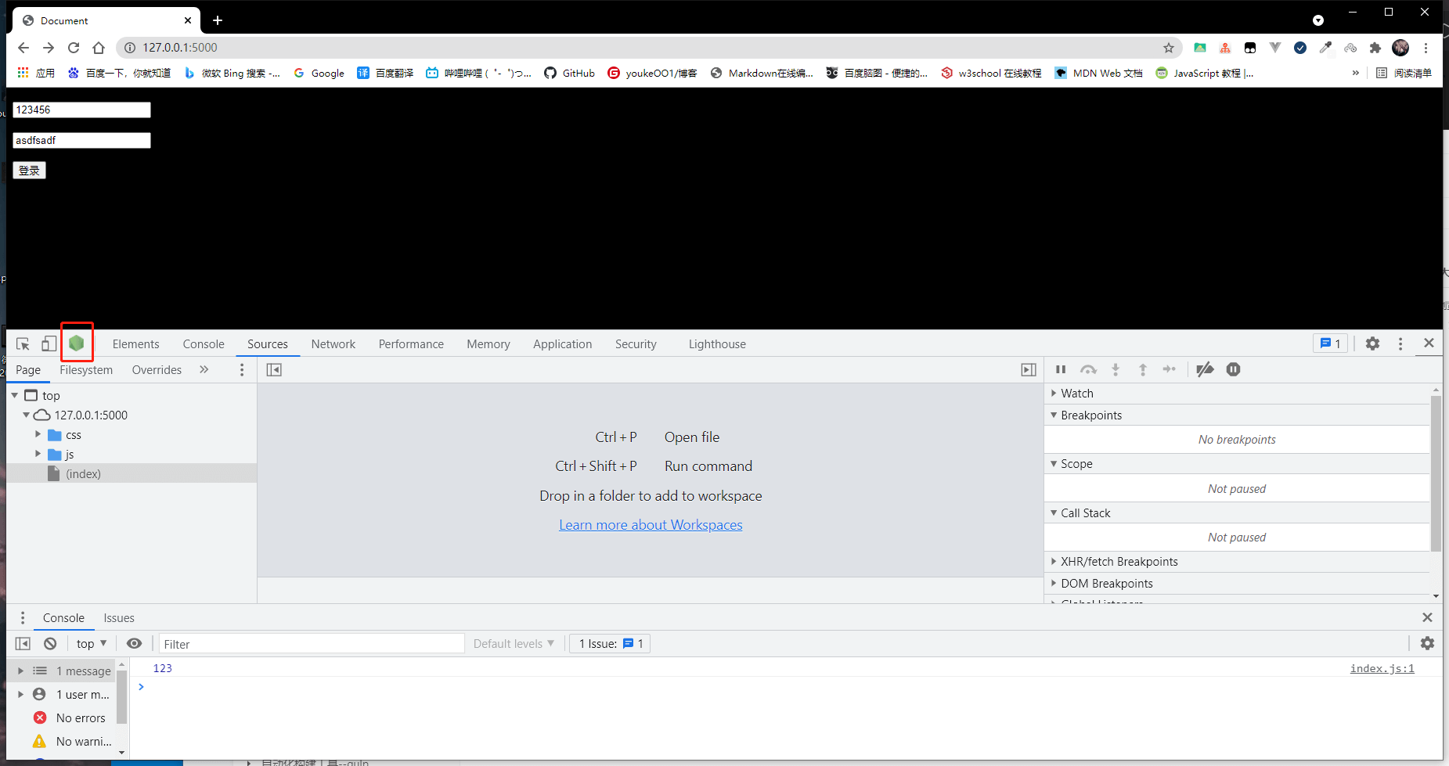Focus the field containing asdfsadf

[81, 141]
